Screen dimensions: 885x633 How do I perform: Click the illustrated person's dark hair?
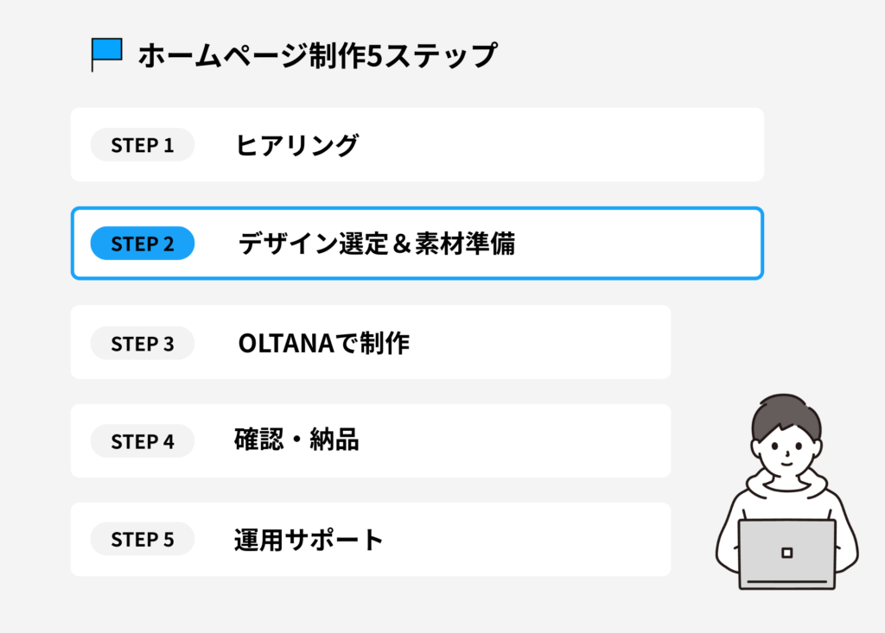pyautogui.click(x=786, y=413)
